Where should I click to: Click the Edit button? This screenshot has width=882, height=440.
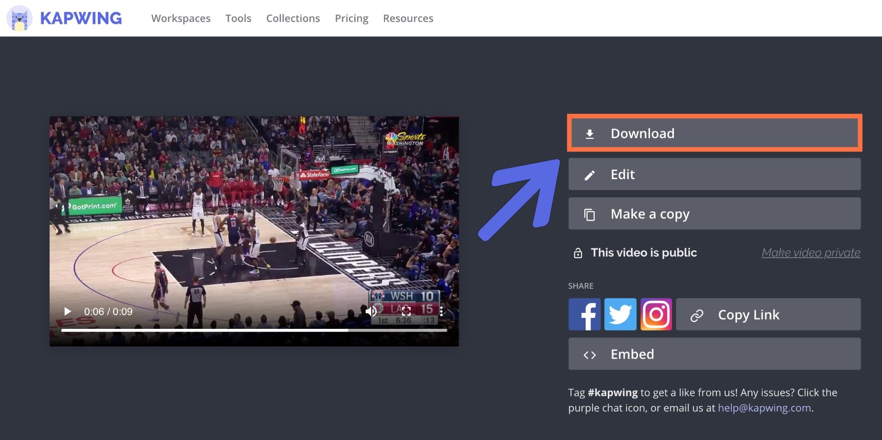(x=714, y=174)
